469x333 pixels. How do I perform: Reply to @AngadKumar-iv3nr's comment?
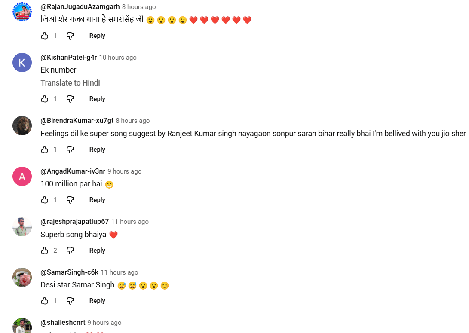click(97, 200)
